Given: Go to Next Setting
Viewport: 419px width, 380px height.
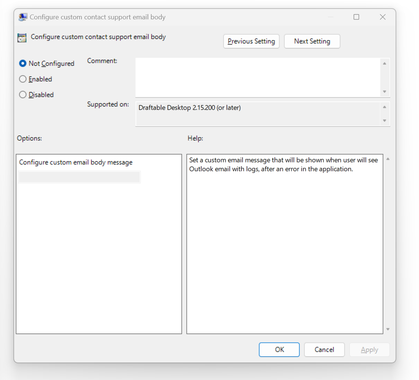Looking at the screenshot, I should (312, 41).
